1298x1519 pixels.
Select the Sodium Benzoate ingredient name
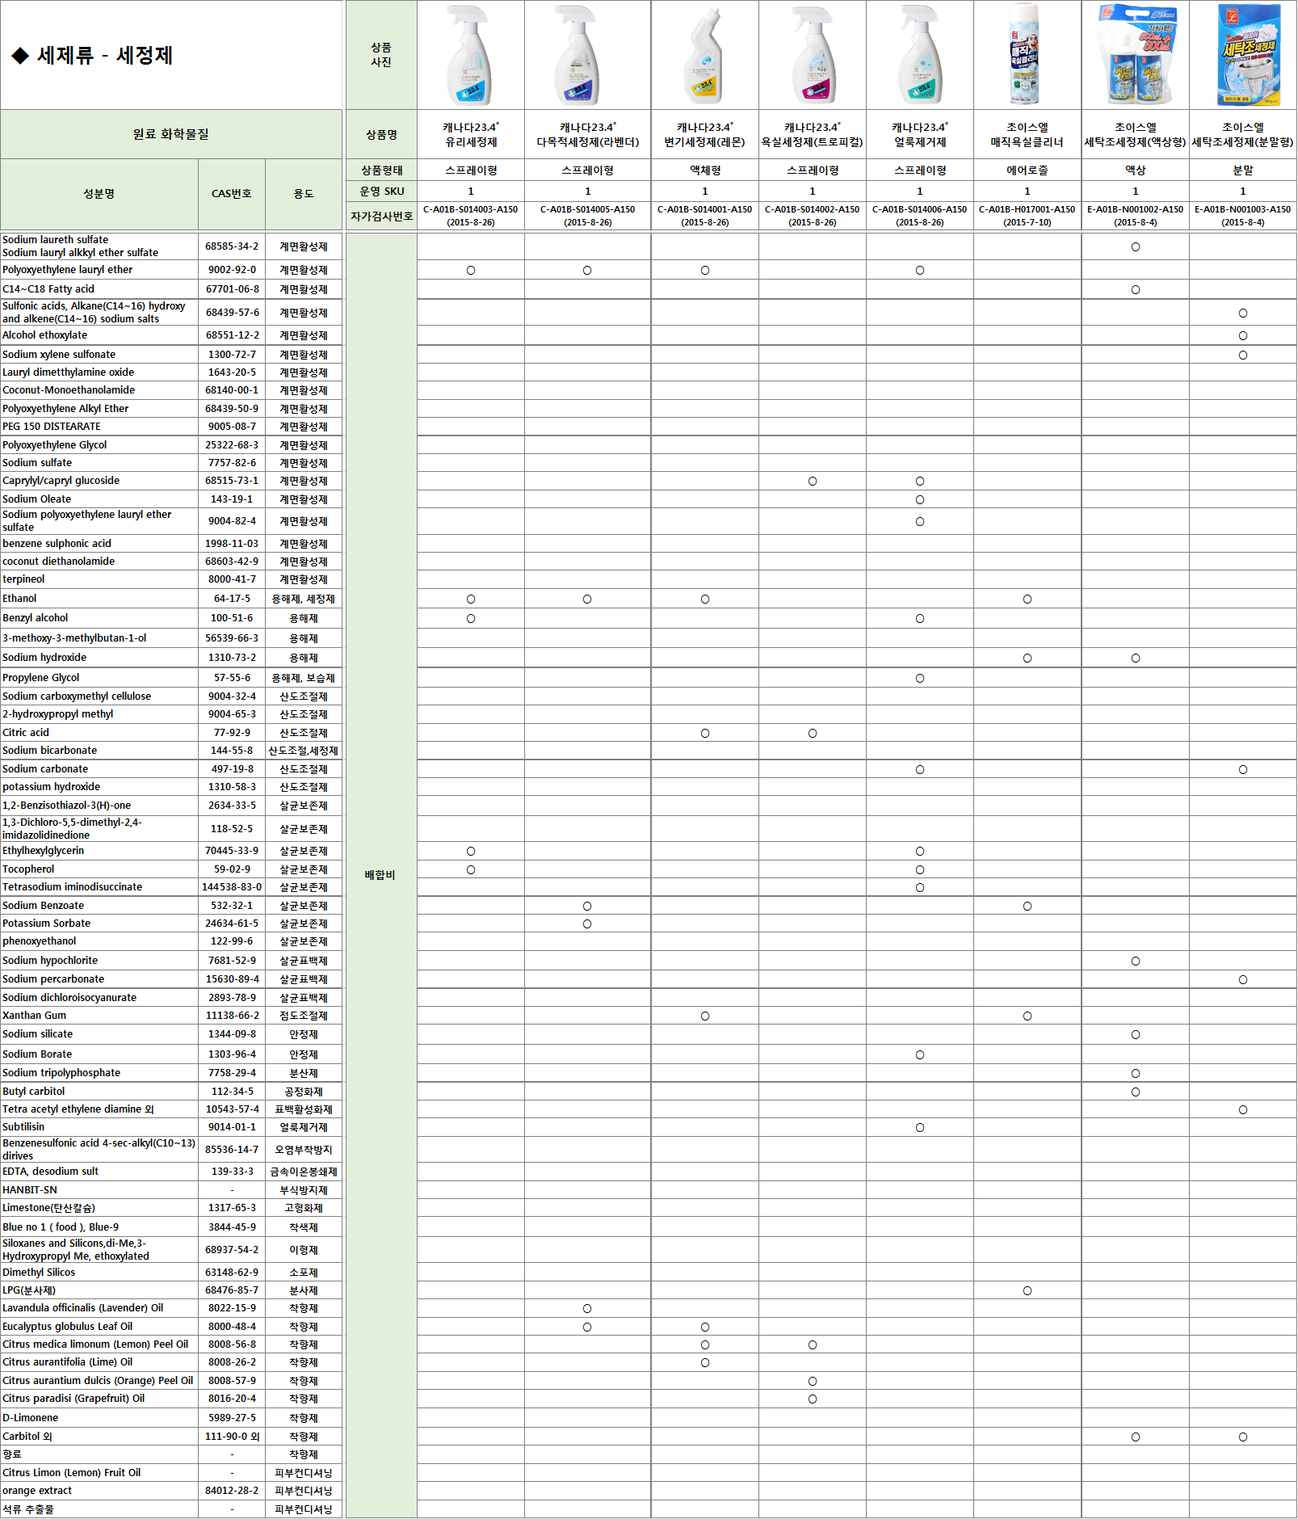click(43, 906)
